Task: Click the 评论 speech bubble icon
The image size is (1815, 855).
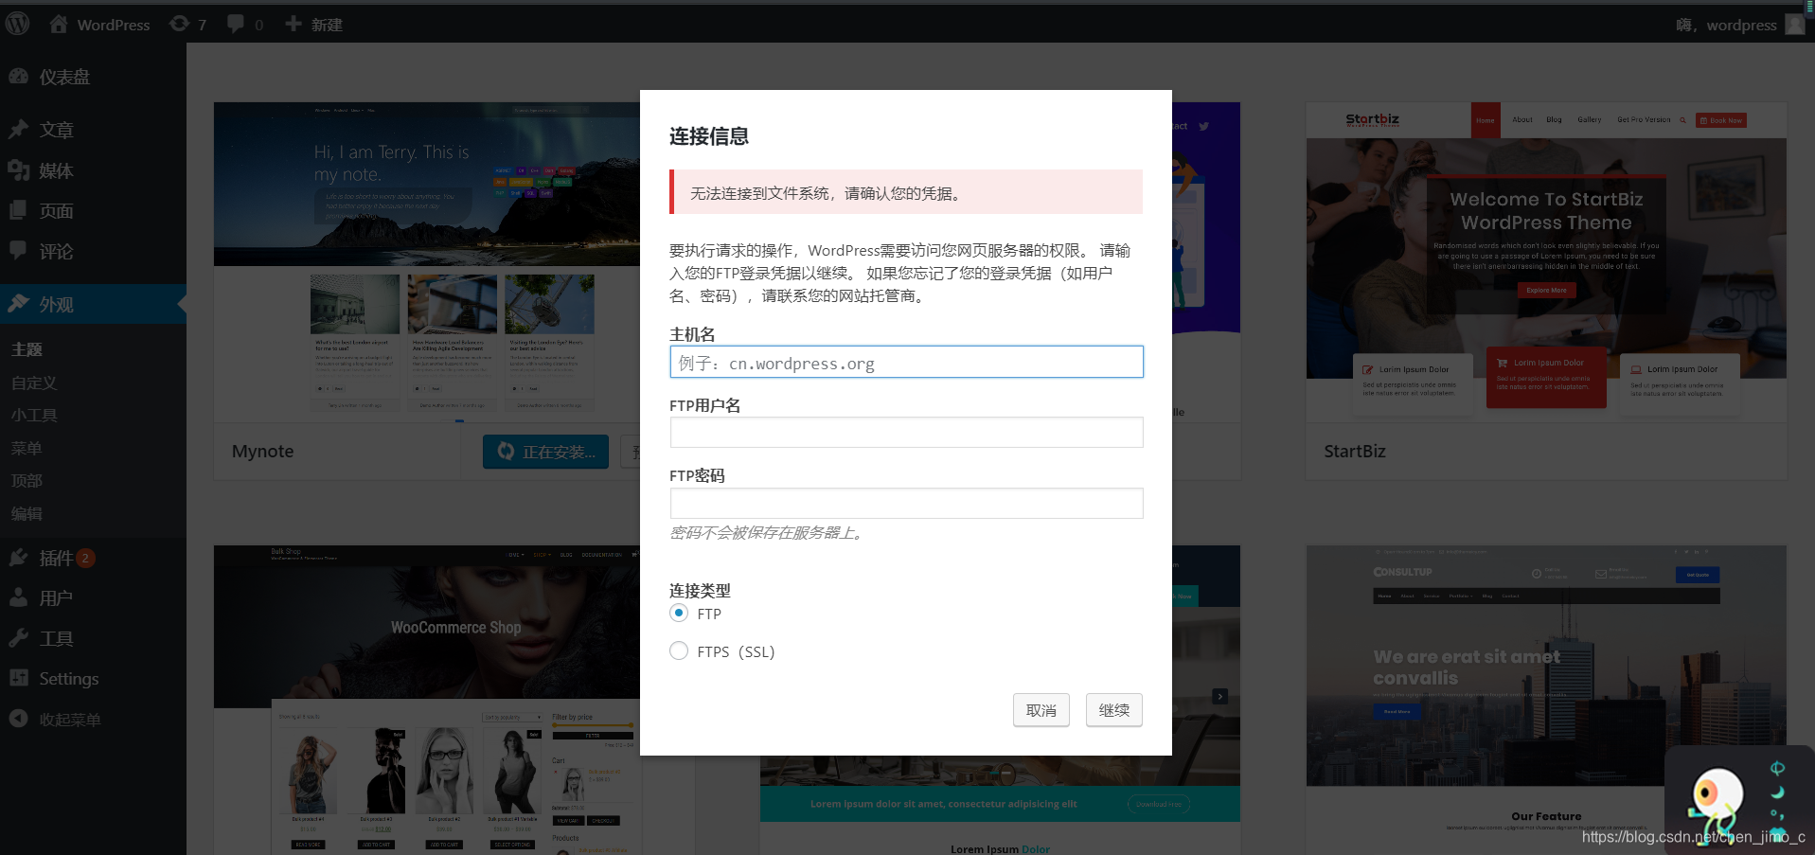Action: [x=19, y=251]
